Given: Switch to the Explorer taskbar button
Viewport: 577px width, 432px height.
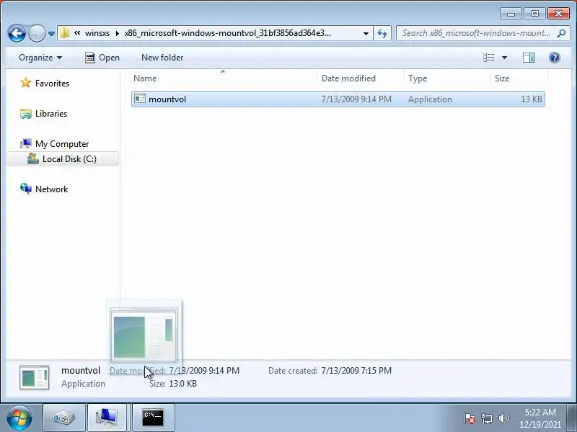Looking at the screenshot, I should (x=107, y=418).
